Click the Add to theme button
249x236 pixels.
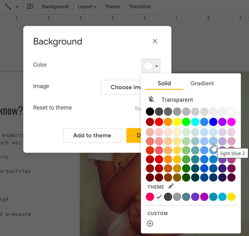[92, 135]
